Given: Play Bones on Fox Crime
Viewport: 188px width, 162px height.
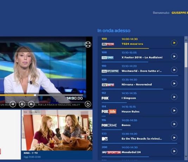Looking at the screenshot, I should [174, 124].
